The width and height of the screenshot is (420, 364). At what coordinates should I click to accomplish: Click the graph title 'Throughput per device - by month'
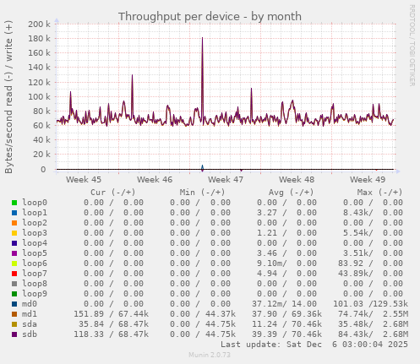coord(210,17)
